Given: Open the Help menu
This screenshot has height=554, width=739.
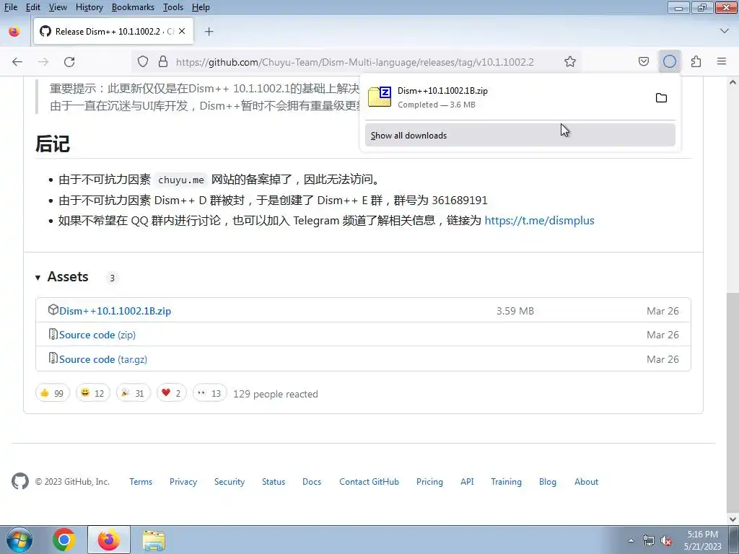Looking at the screenshot, I should pyautogui.click(x=201, y=7).
